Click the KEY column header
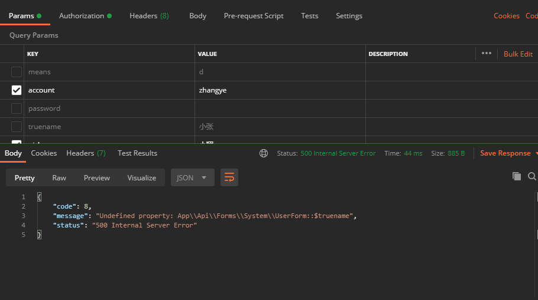538x300 pixels. pos(33,54)
